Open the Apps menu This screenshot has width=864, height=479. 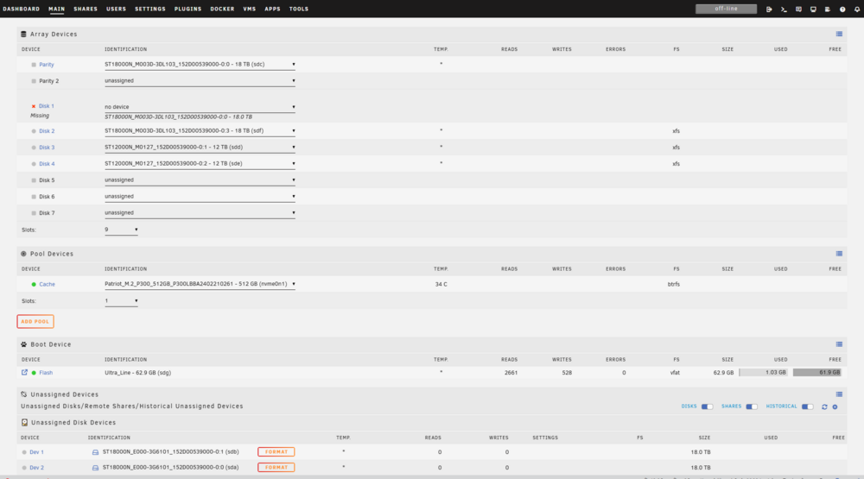pyautogui.click(x=272, y=9)
